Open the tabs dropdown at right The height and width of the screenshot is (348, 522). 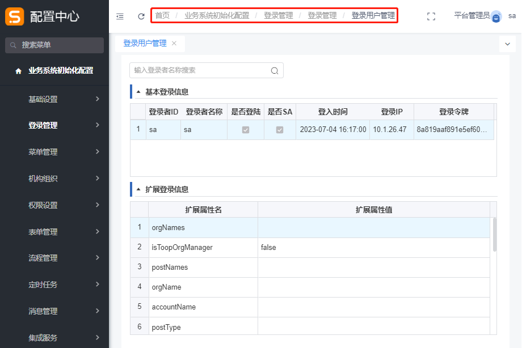coord(506,44)
